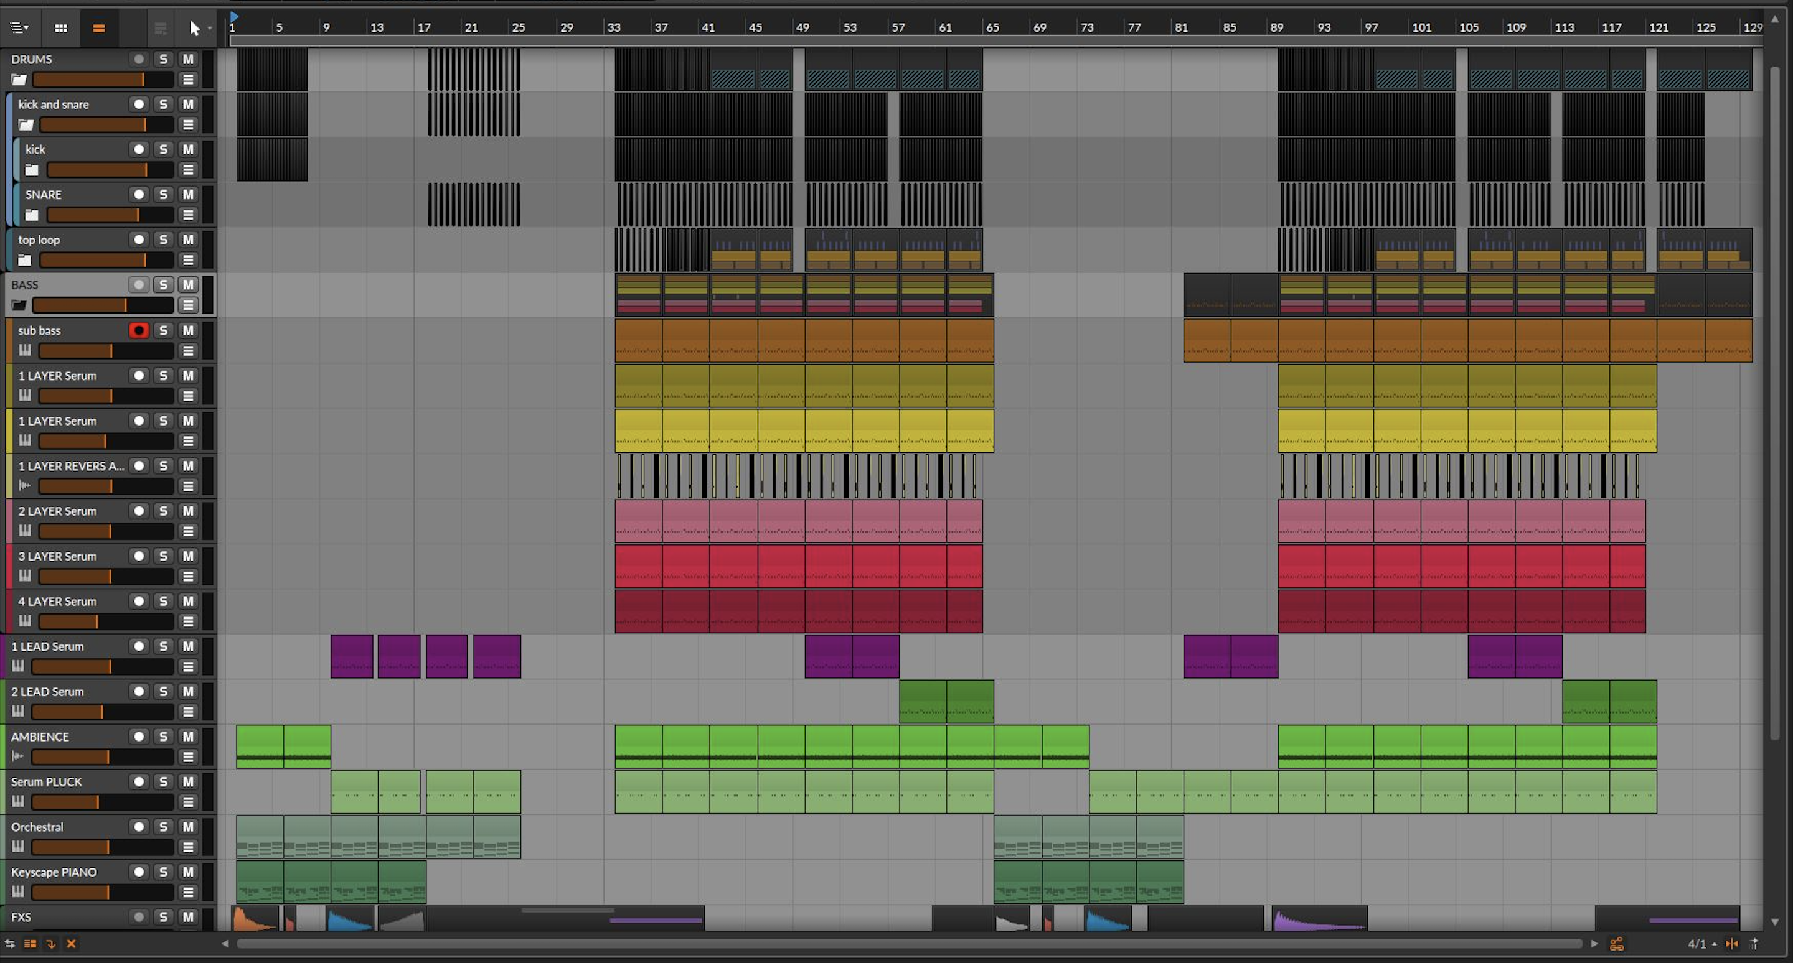Screen dimensions: 1793x963
Task: Open the top loop lane menu icon
Action: point(188,260)
